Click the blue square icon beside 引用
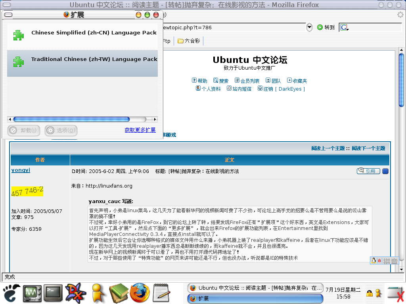This screenshot has height=304, width=406. pyautogui.click(x=385, y=171)
